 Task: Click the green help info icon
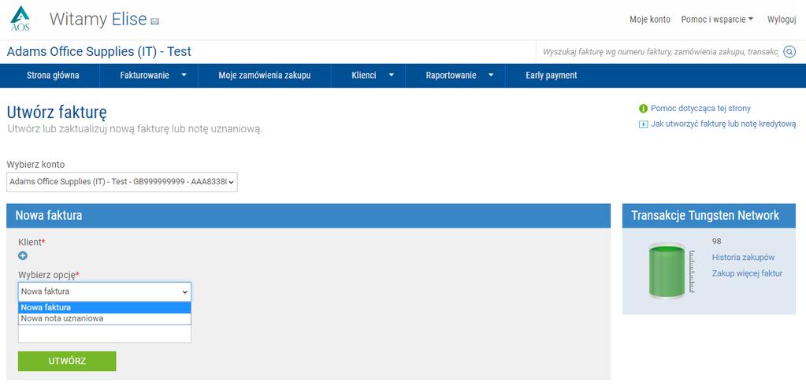click(x=643, y=109)
